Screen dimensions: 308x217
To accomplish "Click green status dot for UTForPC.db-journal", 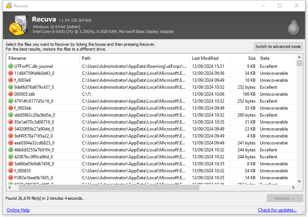I will tap(11, 66).
